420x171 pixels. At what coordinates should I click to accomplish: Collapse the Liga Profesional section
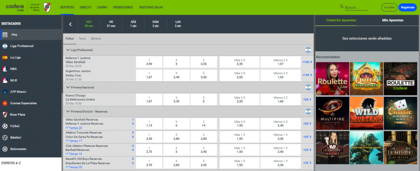(68, 50)
